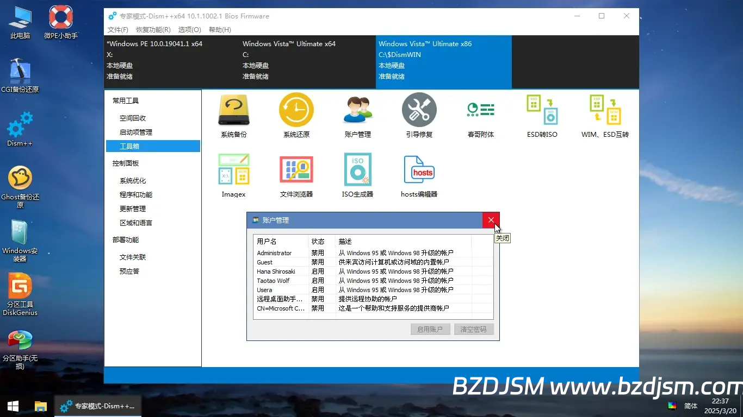Select 工具箱 in the sidebar
This screenshot has width=743, height=417.
pos(153,146)
